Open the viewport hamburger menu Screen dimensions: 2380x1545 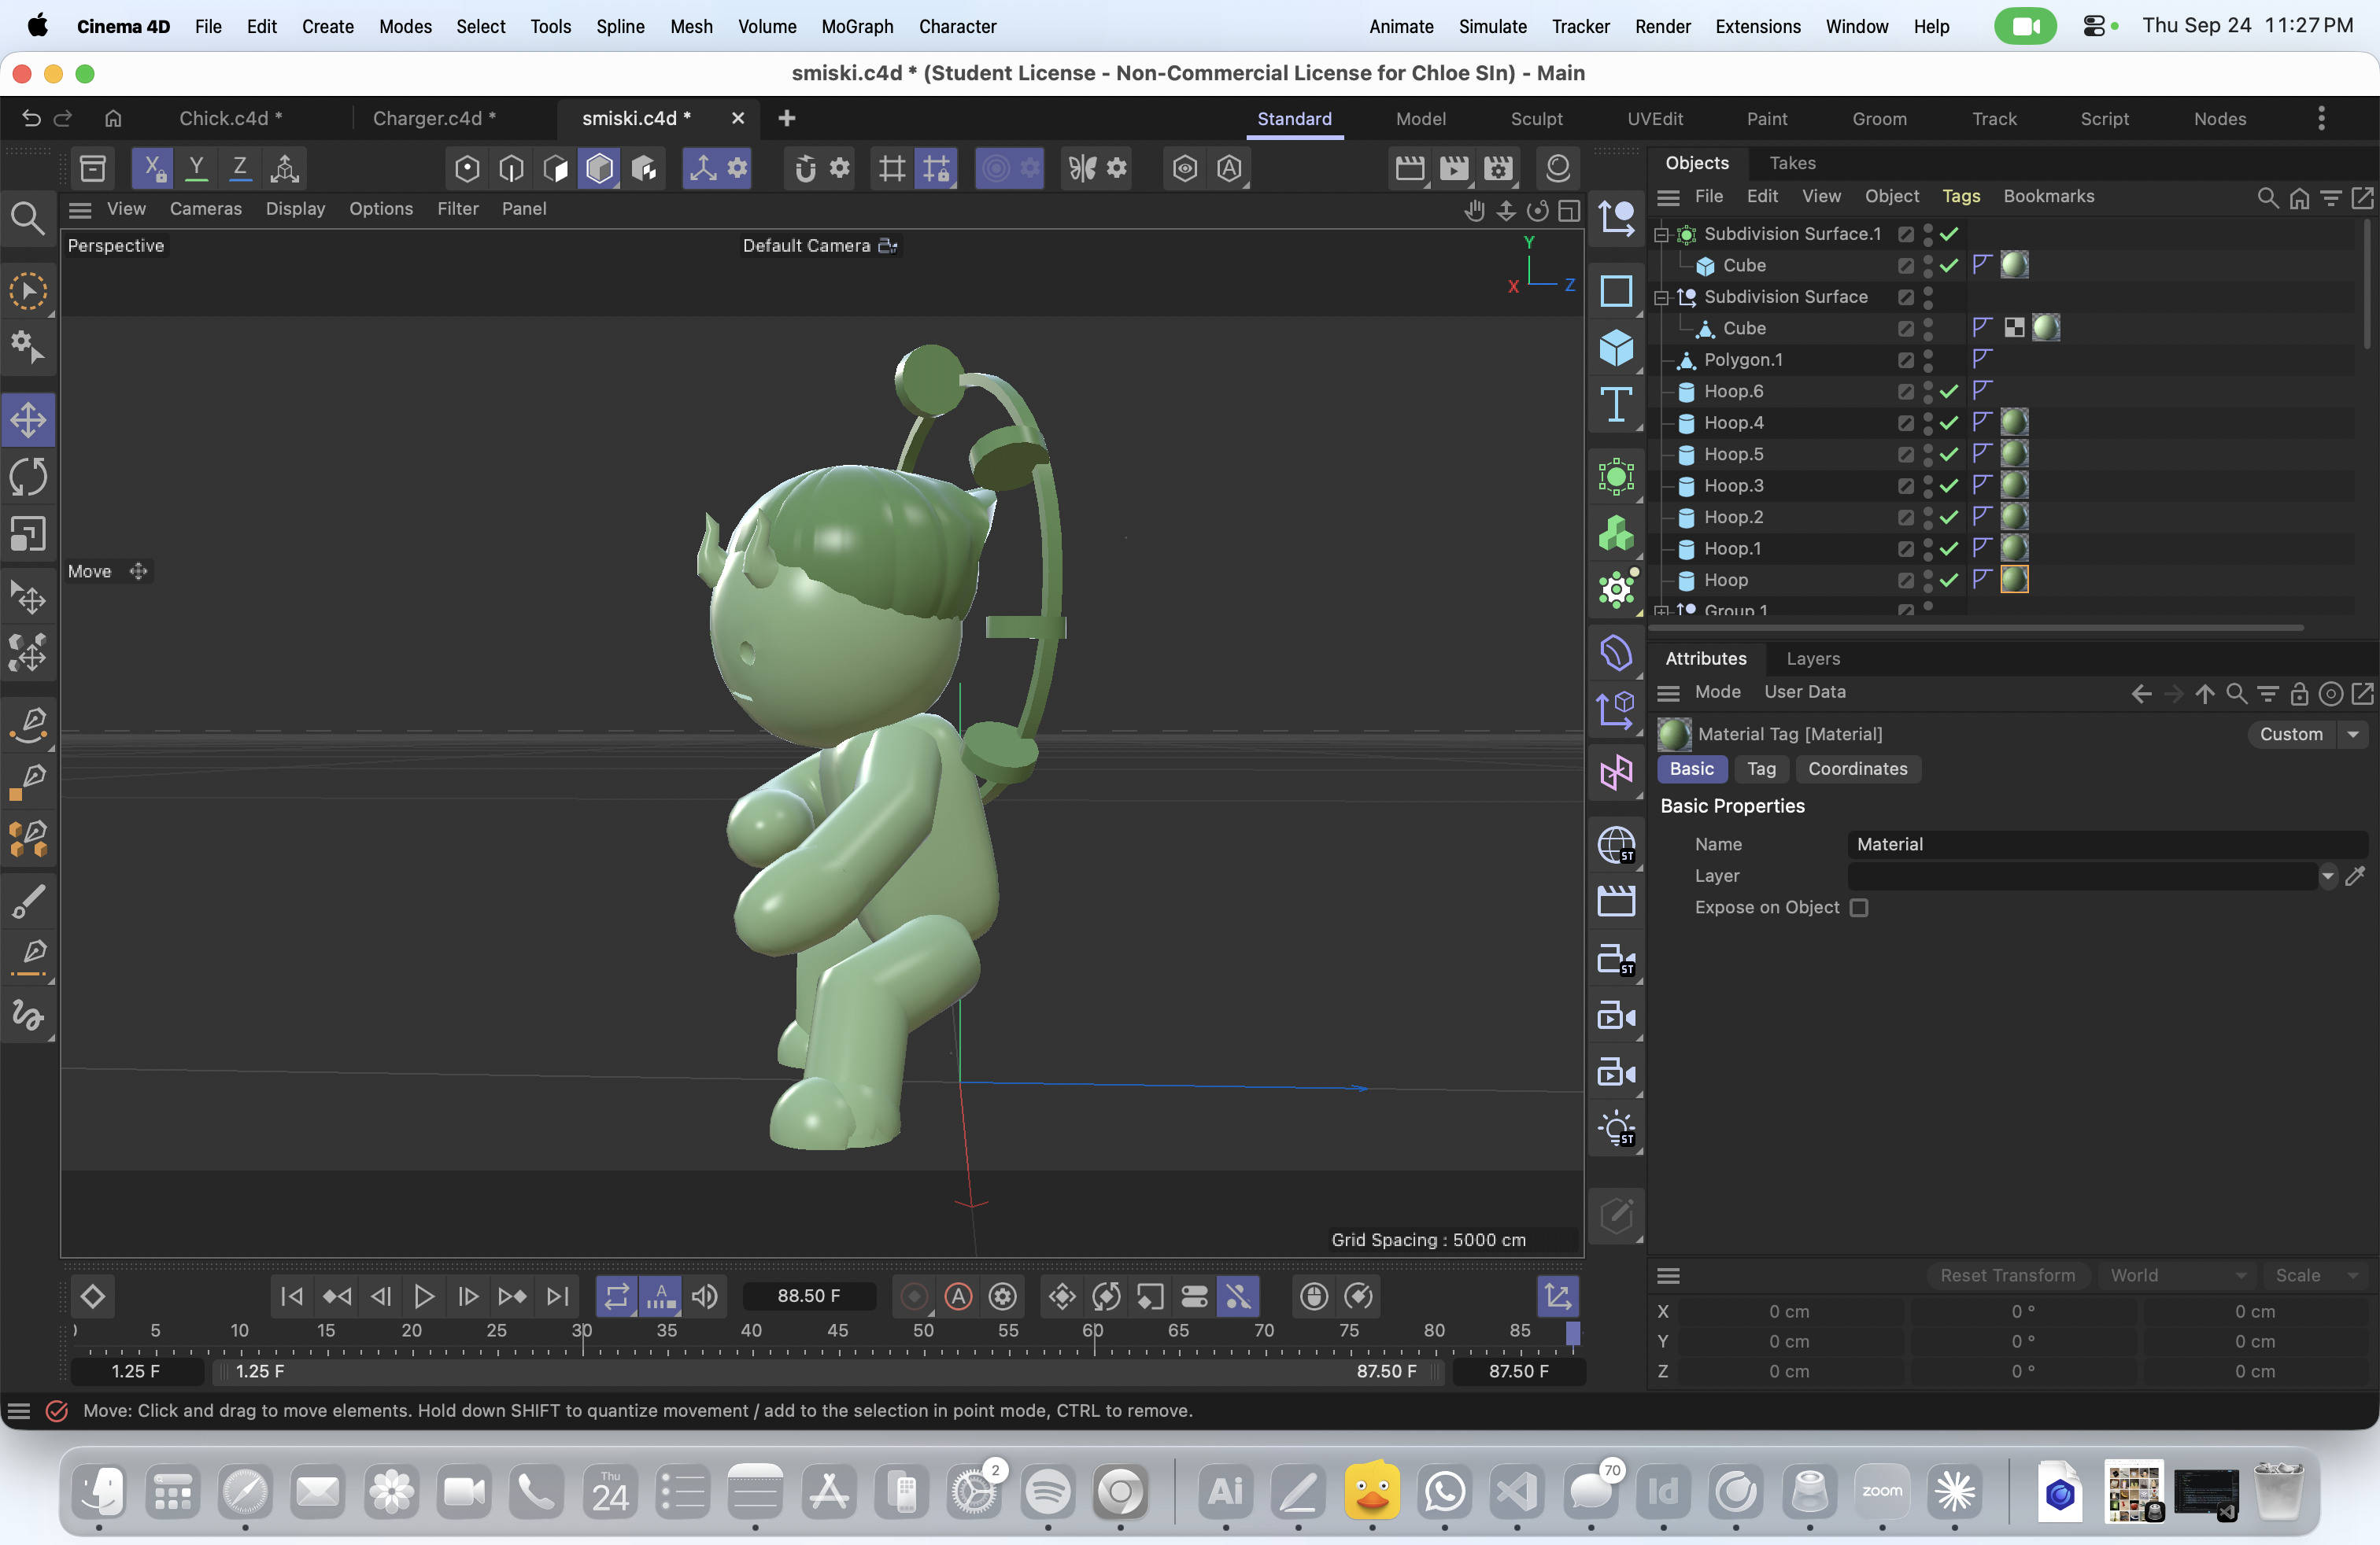(x=80, y=209)
